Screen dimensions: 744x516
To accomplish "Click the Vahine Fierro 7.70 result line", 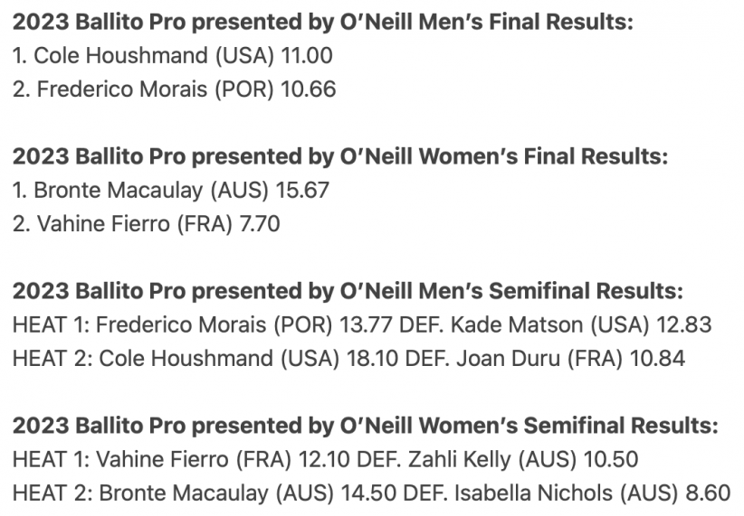I will [146, 224].
